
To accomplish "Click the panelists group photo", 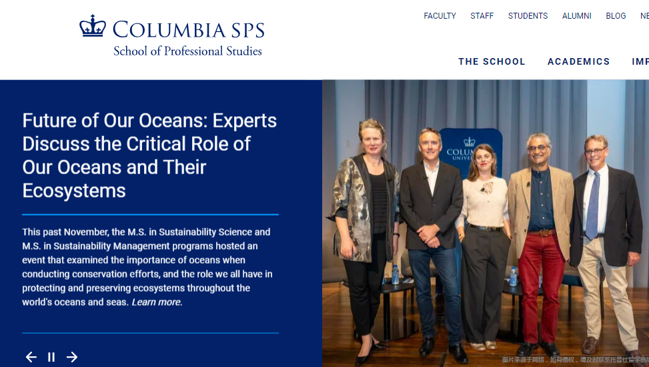I will (486, 224).
